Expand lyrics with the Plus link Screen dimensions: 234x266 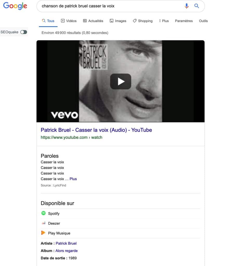(73, 179)
